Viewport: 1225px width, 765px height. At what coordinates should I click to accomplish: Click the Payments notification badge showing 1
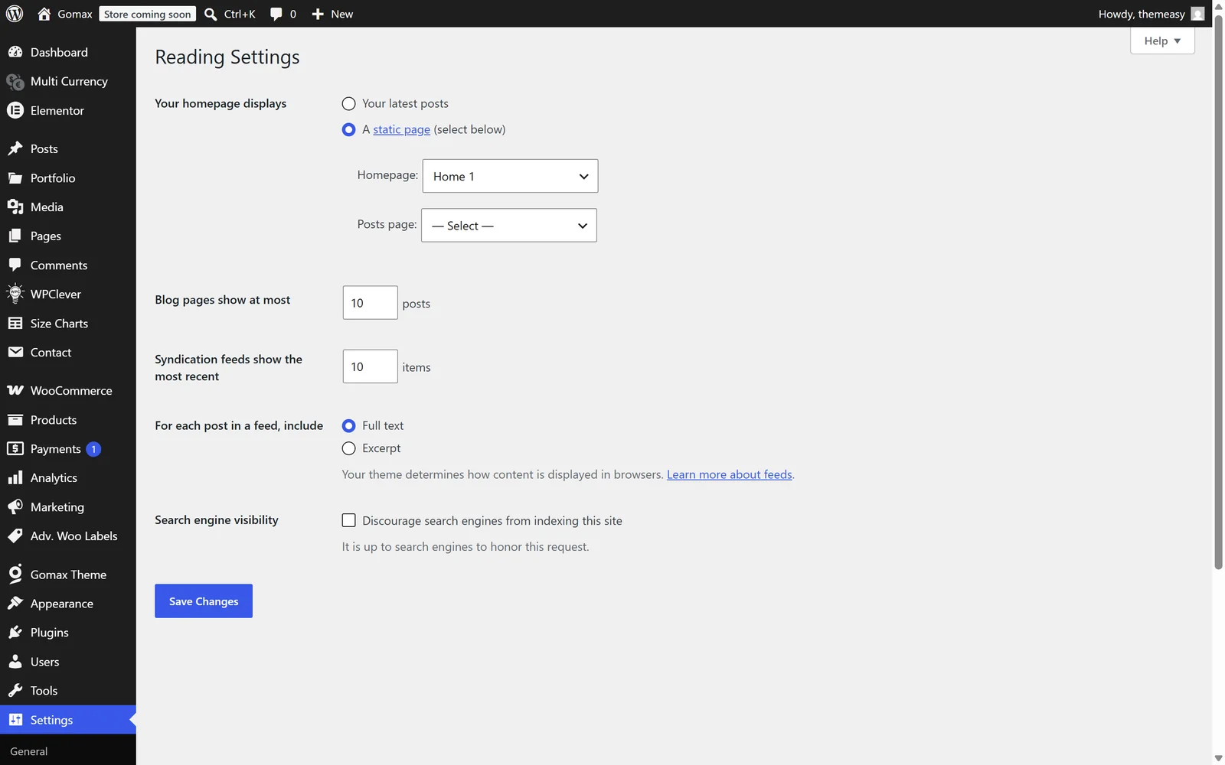point(93,449)
